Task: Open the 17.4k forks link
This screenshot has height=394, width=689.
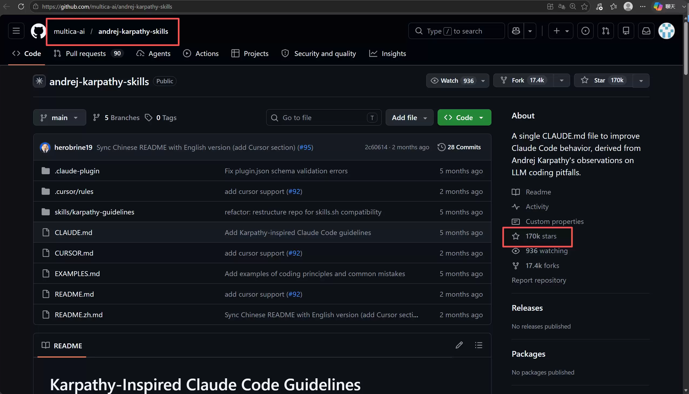Action: [535, 266]
